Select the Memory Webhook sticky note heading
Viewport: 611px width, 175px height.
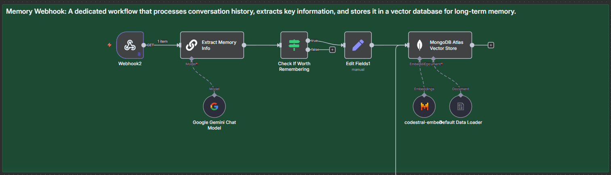(x=261, y=12)
